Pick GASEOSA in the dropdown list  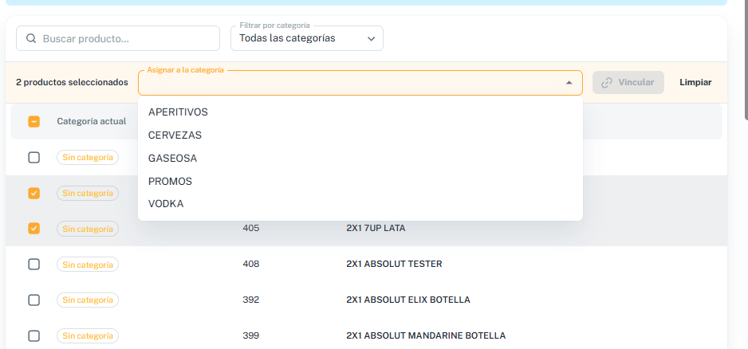click(x=360, y=159)
